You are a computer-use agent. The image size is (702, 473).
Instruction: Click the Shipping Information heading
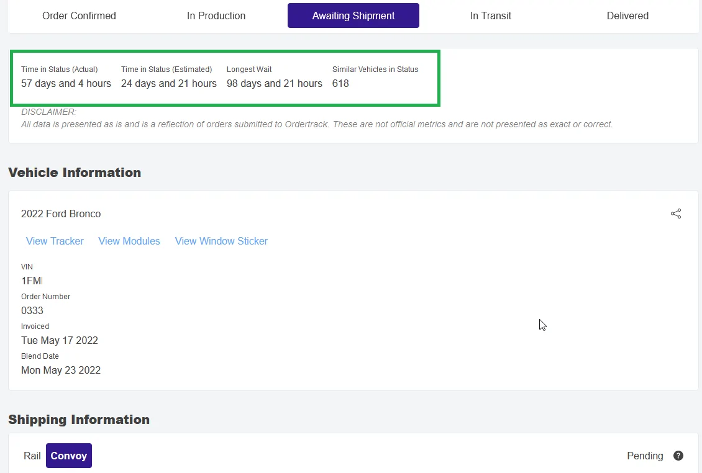tap(79, 419)
